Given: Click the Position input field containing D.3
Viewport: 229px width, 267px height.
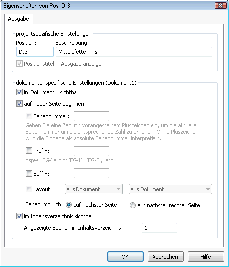Looking at the screenshot, I should pyautogui.click(x=35, y=52).
